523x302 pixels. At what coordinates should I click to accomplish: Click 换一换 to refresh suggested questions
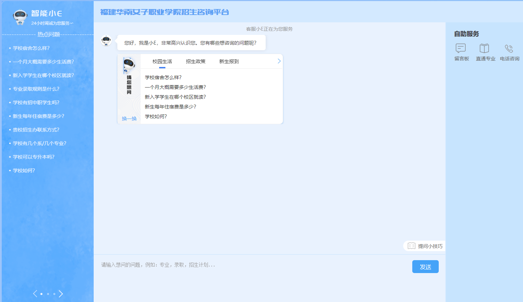click(129, 119)
